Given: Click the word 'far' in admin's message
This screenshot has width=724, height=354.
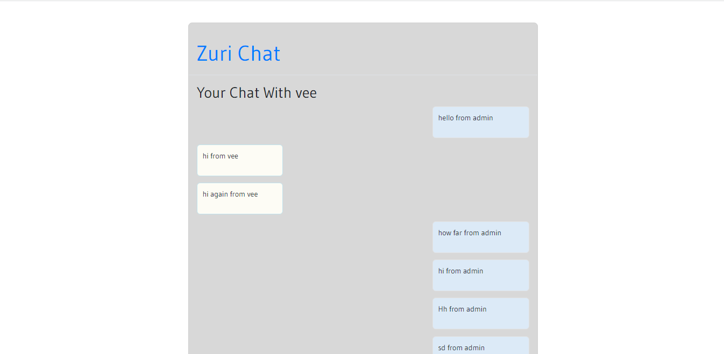Looking at the screenshot, I should pyautogui.click(x=457, y=233).
